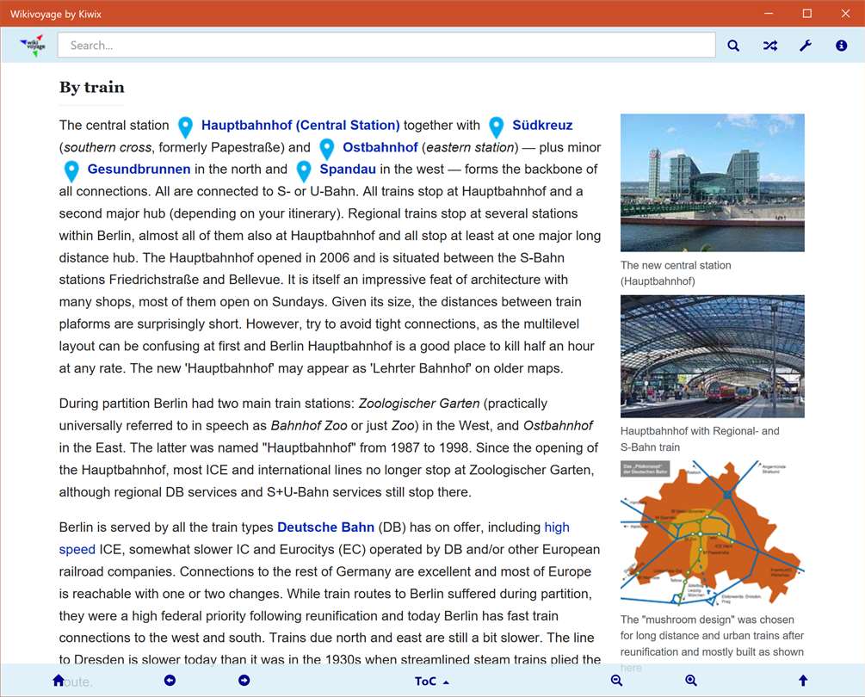This screenshot has width=865, height=697.
Task: Click map marker before Südkreuz
Action: pyautogui.click(x=497, y=127)
